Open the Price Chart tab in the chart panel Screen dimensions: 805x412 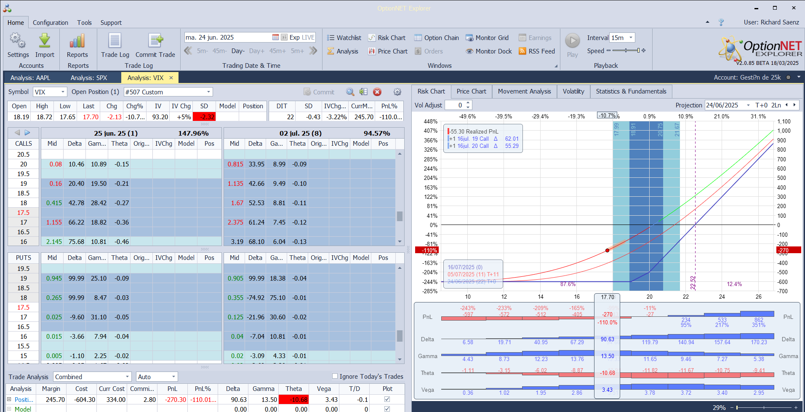pos(471,91)
